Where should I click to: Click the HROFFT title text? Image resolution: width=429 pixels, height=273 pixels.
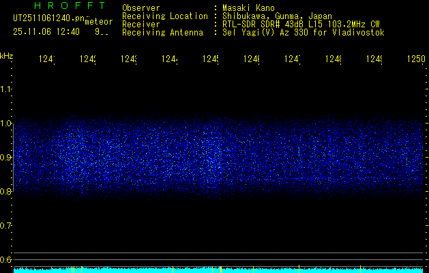[x=70, y=5]
